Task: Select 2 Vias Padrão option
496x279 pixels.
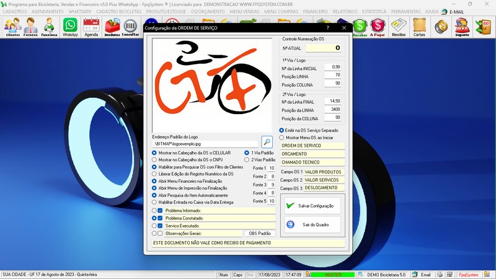Action: (x=247, y=160)
